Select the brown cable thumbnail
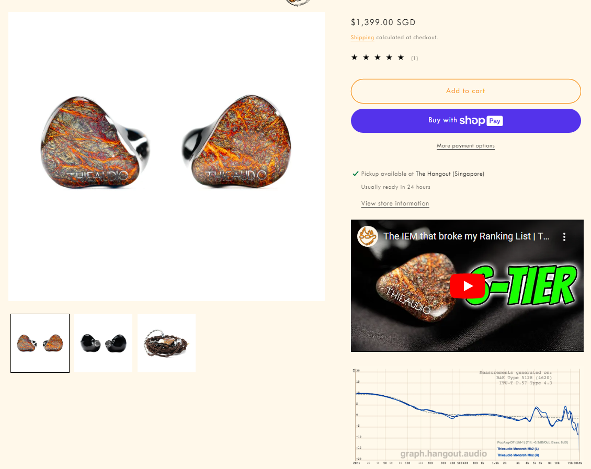This screenshot has width=591, height=469. [167, 343]
